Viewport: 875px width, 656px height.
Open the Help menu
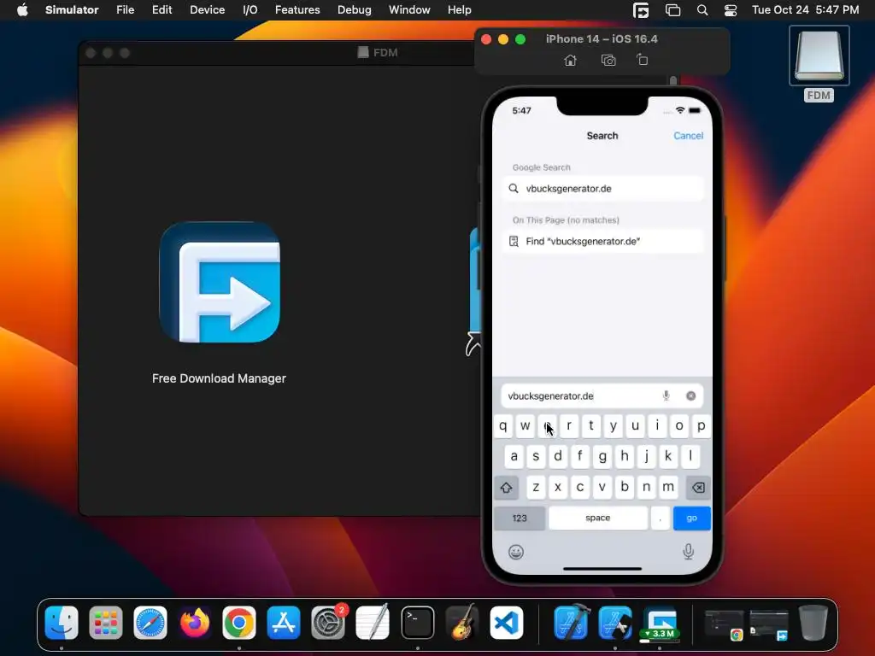tap(459, 10)
